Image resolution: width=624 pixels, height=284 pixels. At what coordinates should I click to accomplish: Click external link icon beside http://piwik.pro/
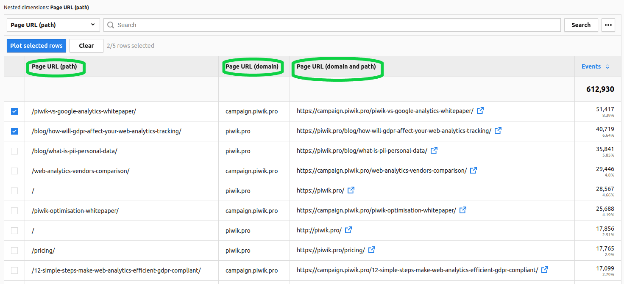pos(348,230)
